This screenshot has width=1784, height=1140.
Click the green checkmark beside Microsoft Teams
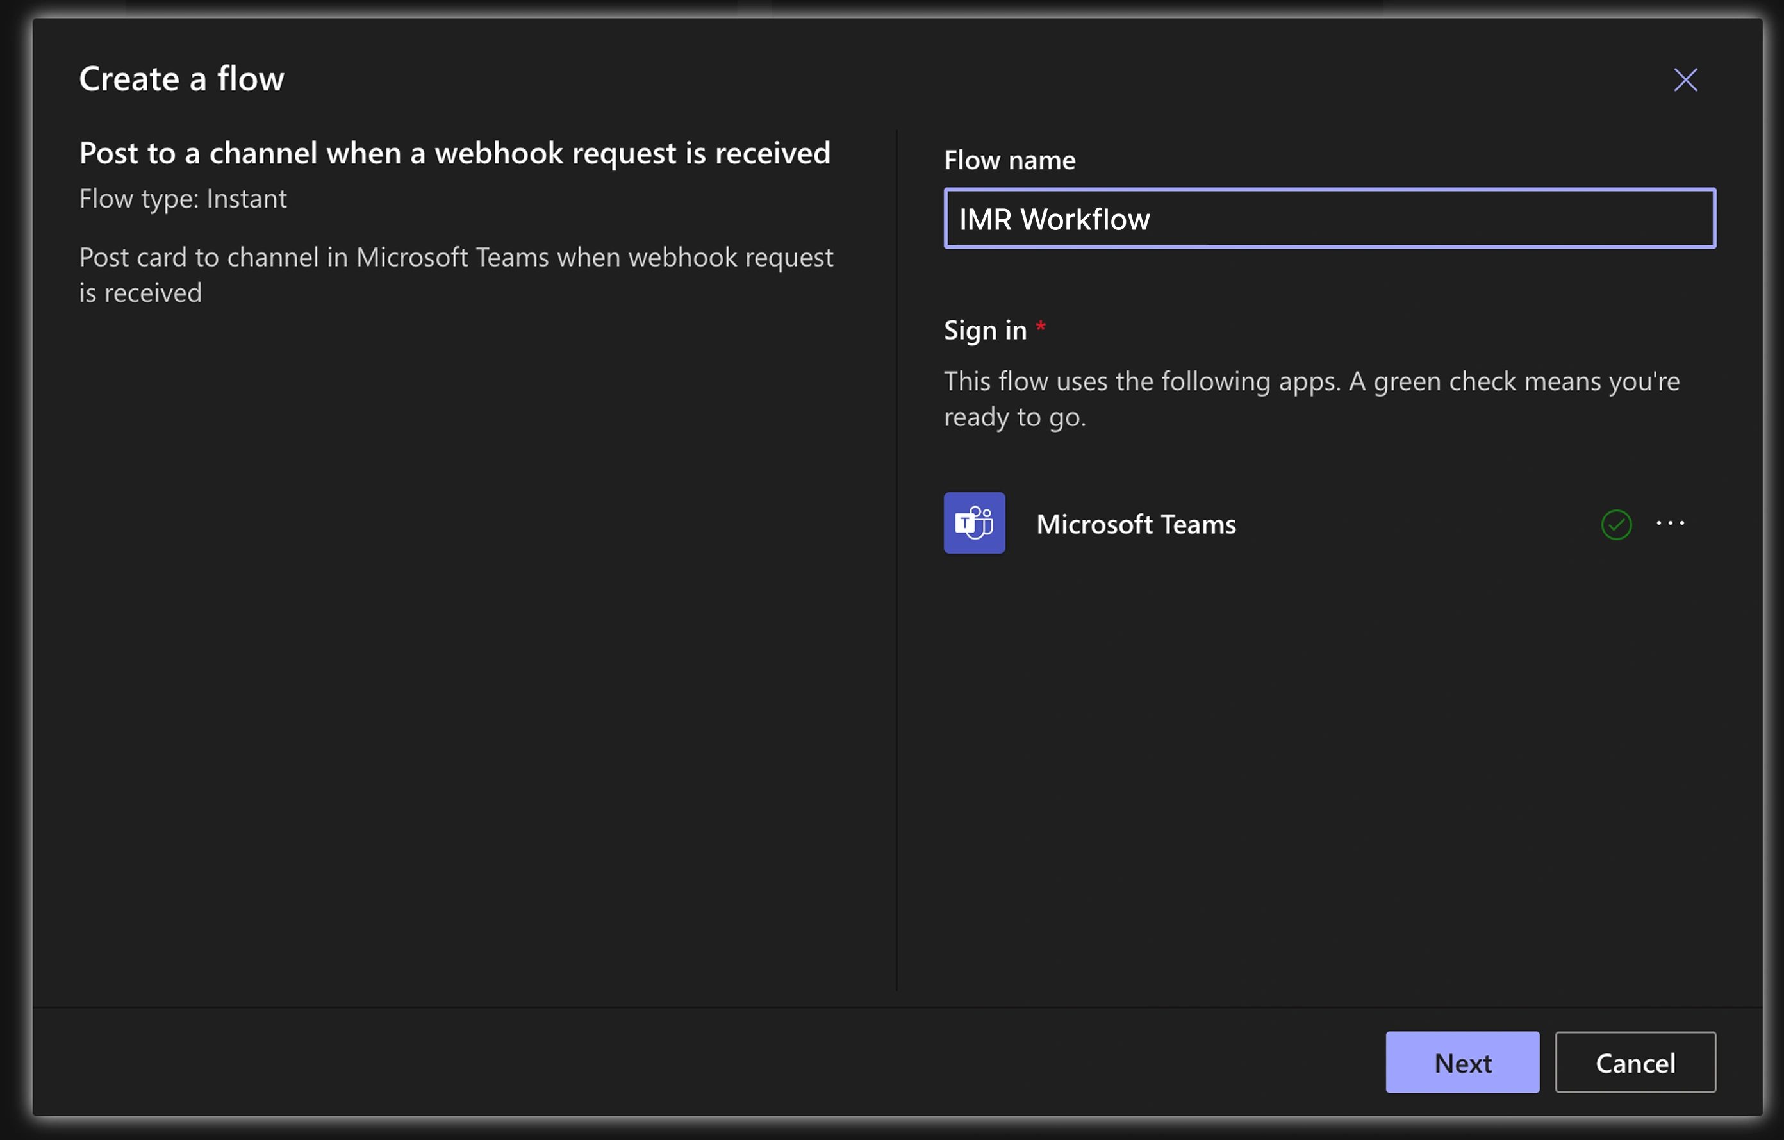tap(1617, 524)
